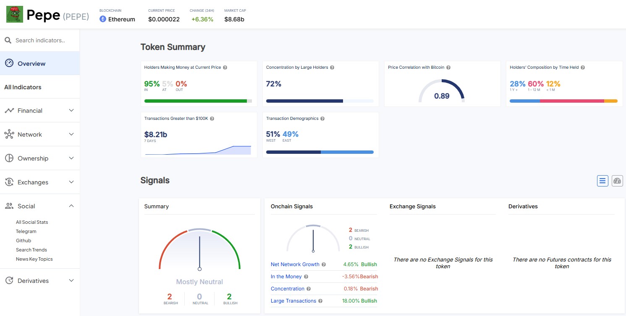Select the Overview menu item

tap(40, 63)
